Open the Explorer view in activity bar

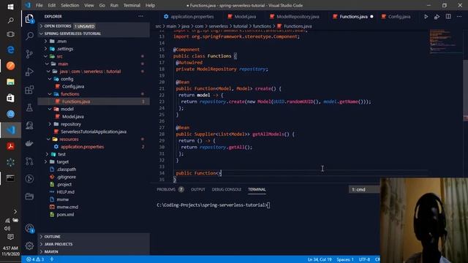(29, 18)
